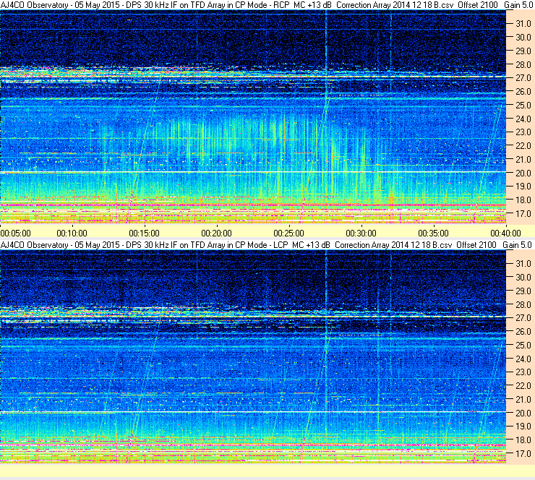The width and height of the screenshot is (535, 480).
Task: Click the 00:40:00 time axis label
Action: tap(506, 233)
